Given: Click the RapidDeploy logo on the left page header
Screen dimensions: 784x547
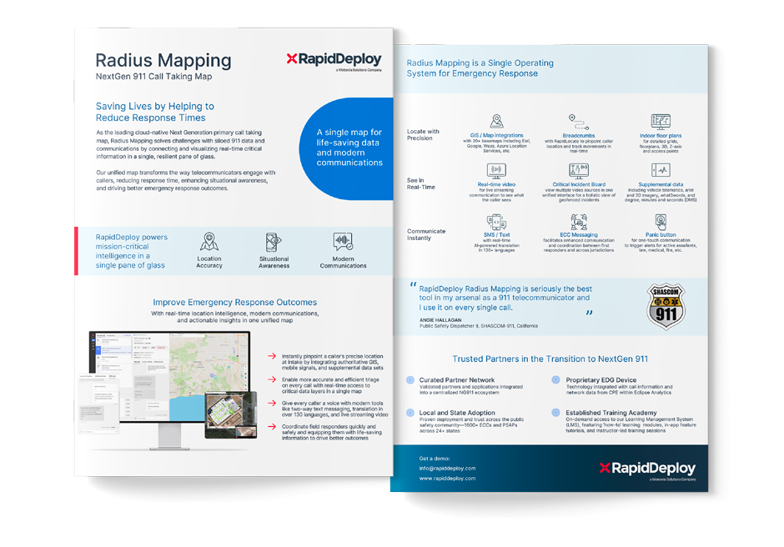Looking at the screenshot, I should [x=334, y=61].
